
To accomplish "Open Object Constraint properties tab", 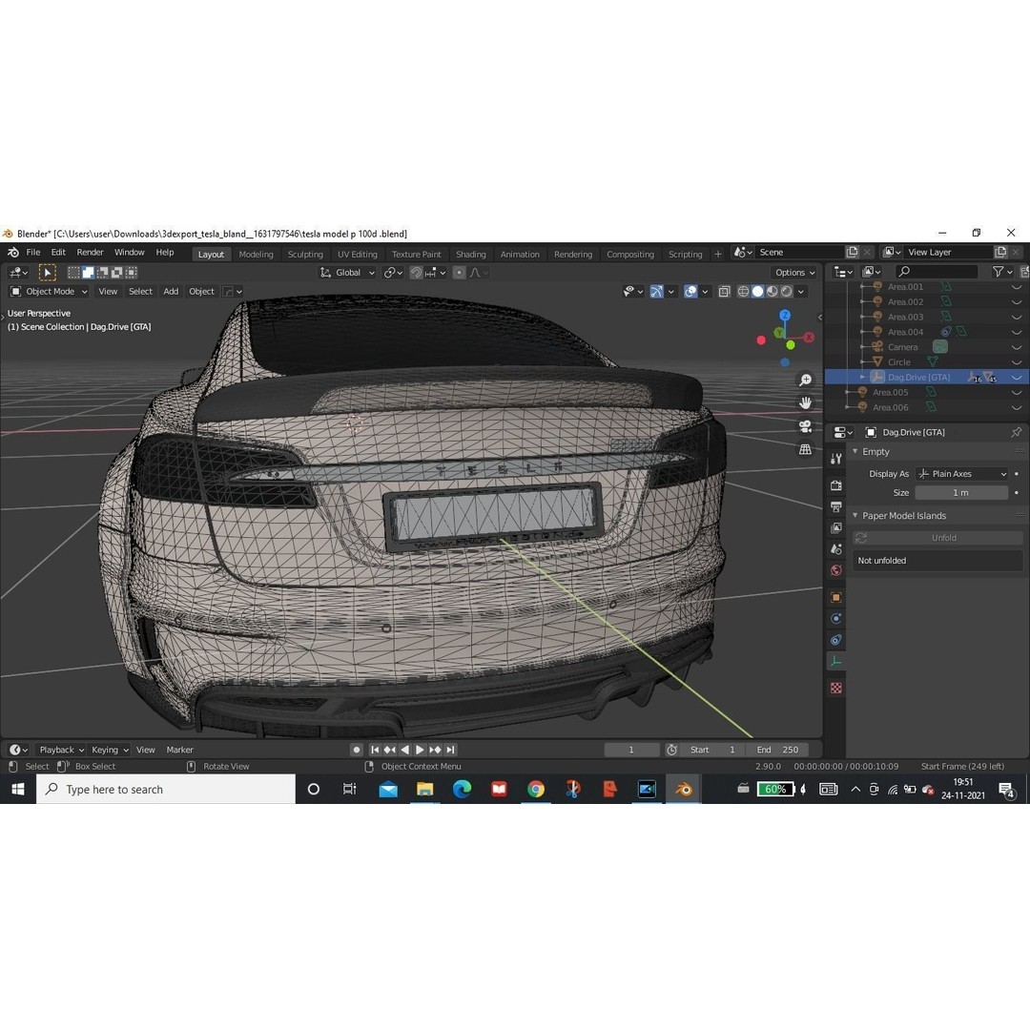I will pyautogui.click(x=835, y=640).
